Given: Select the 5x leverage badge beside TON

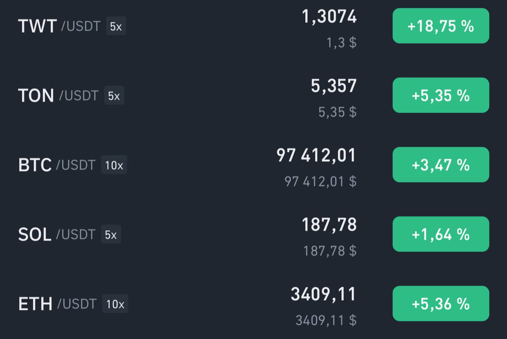Looking at the screenshot, I should [114, 96].
